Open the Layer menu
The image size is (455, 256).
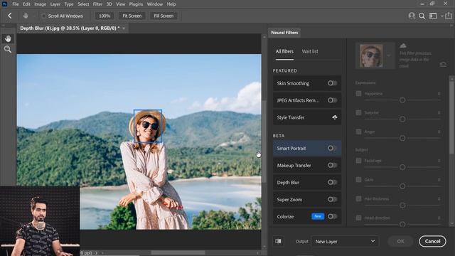point(55,4)
